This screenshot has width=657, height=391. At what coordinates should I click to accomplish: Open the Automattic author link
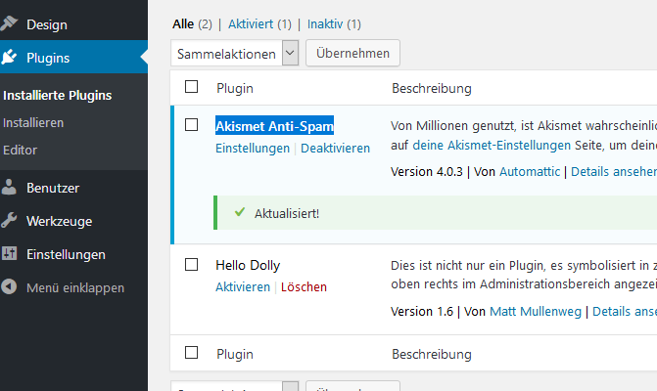pyautogui.click(x=530, y=171)
